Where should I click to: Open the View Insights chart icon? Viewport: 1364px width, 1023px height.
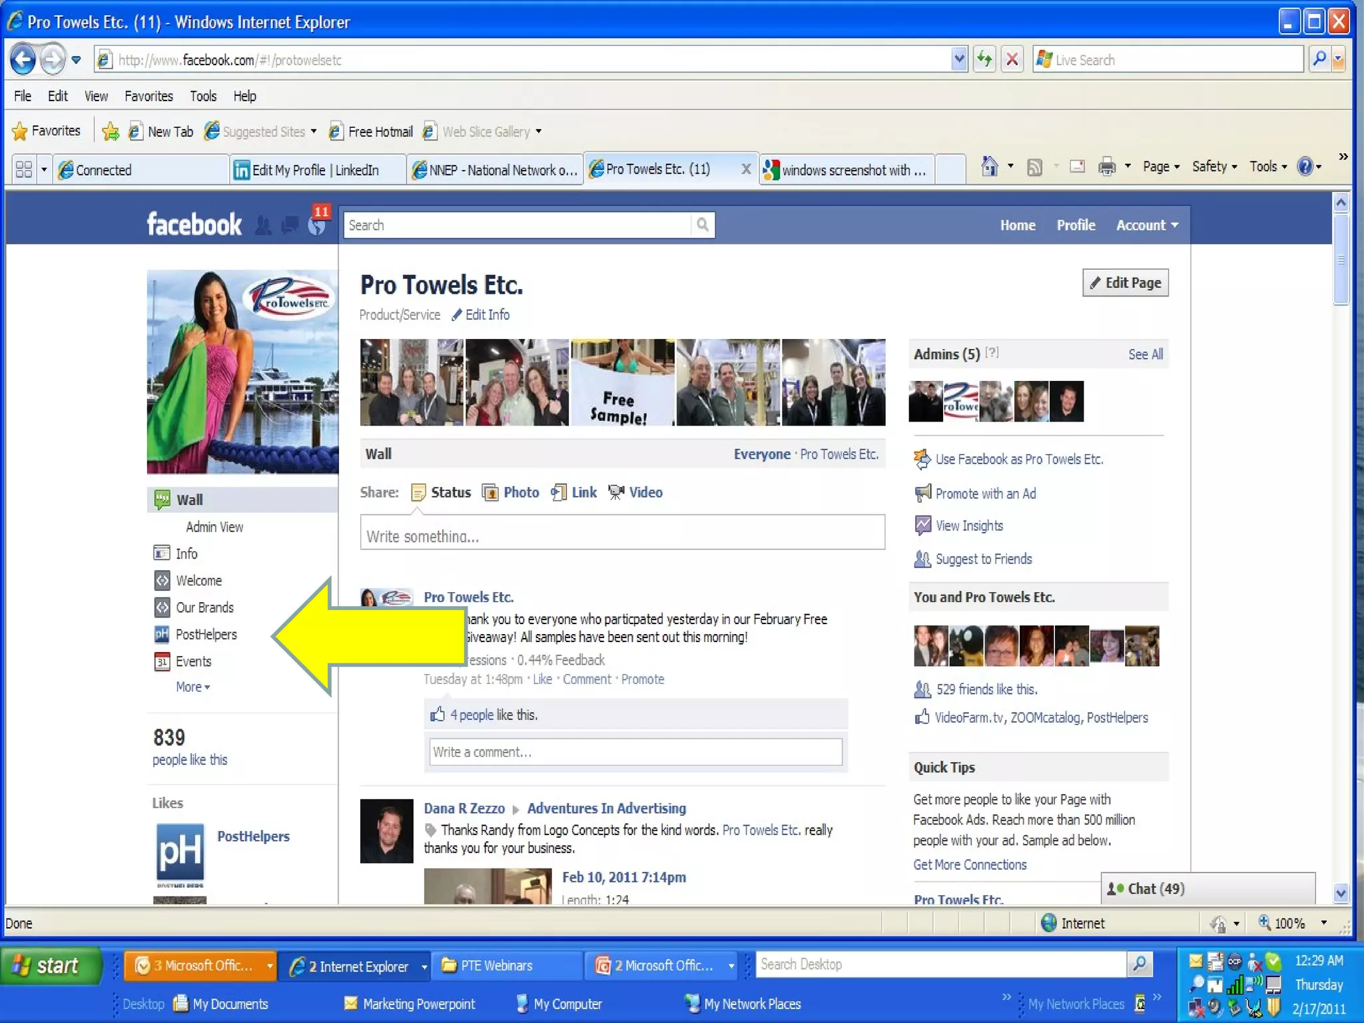coord(922,525)
